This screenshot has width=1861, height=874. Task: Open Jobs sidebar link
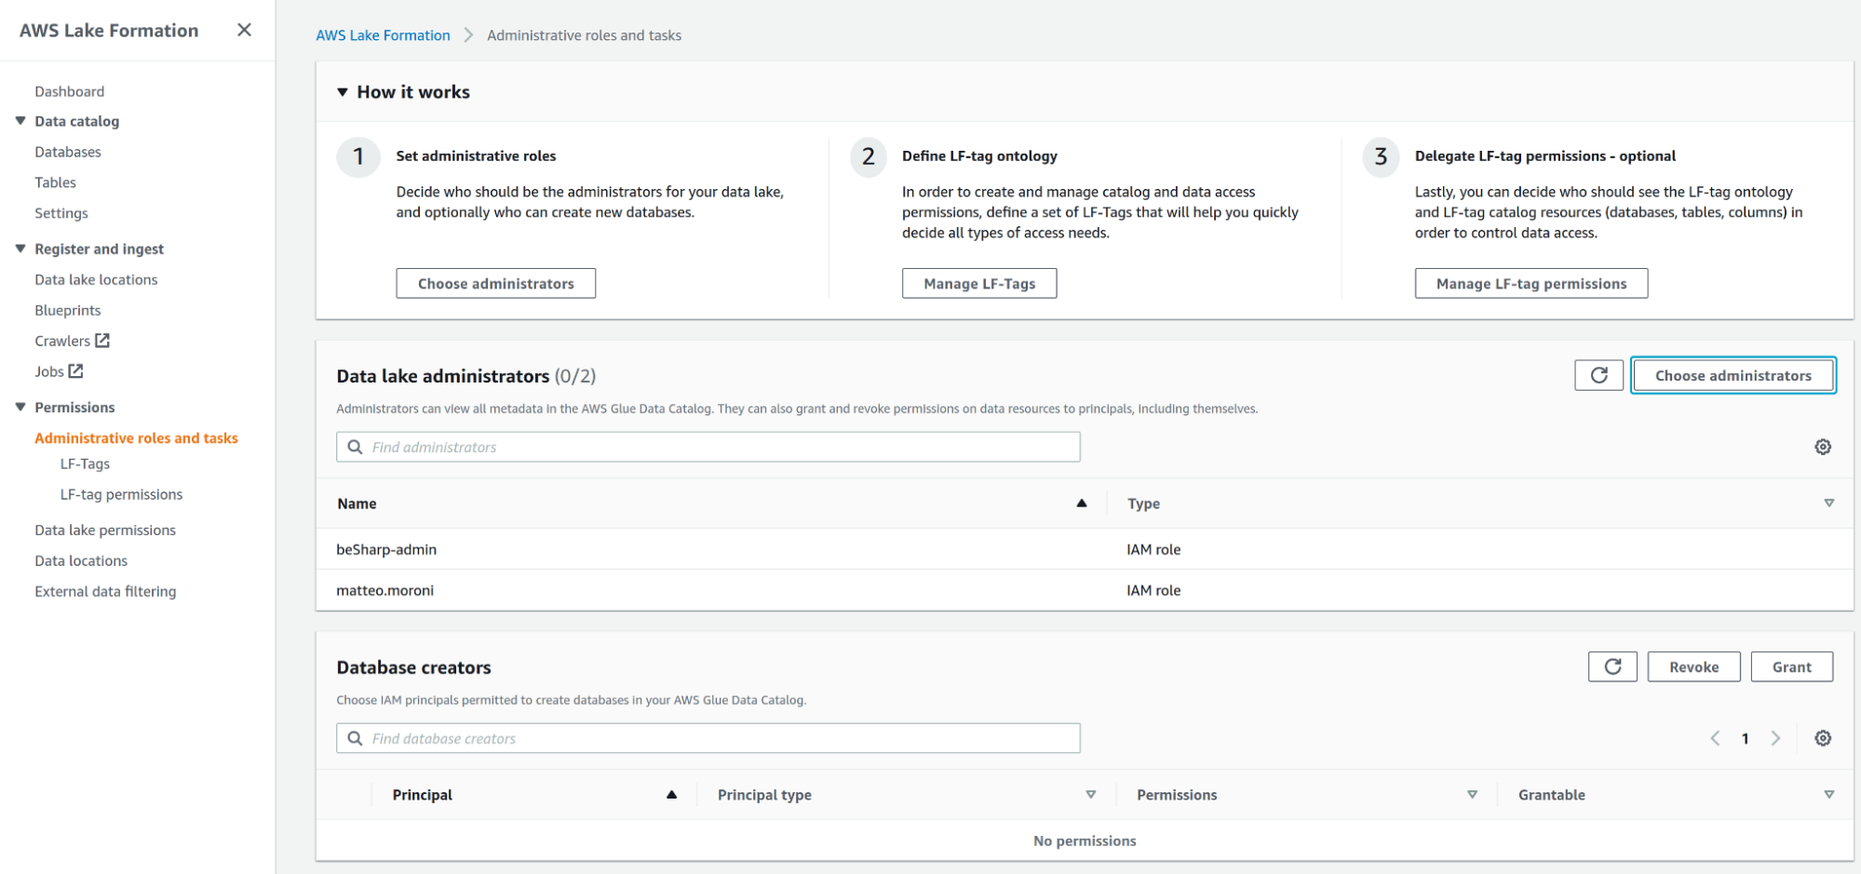click(x=49, y=371)
